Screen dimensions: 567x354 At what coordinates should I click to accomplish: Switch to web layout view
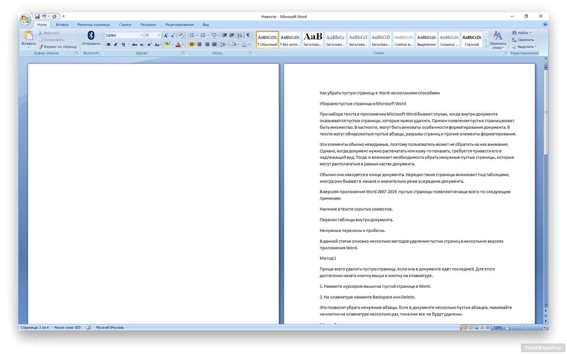476,327
